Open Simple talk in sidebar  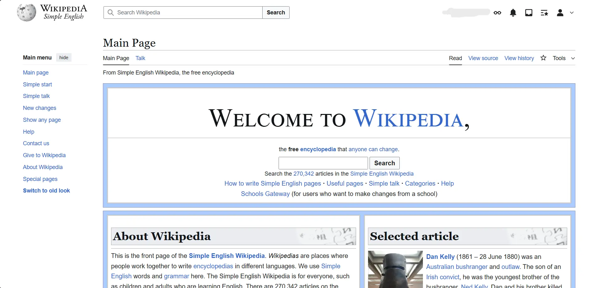pyautogui.click(x=36, y=96)
